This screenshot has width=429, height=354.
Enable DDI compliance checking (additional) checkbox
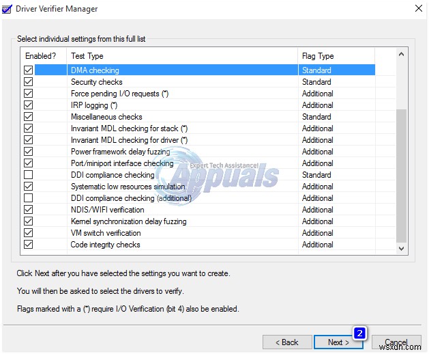pos(28,198)
